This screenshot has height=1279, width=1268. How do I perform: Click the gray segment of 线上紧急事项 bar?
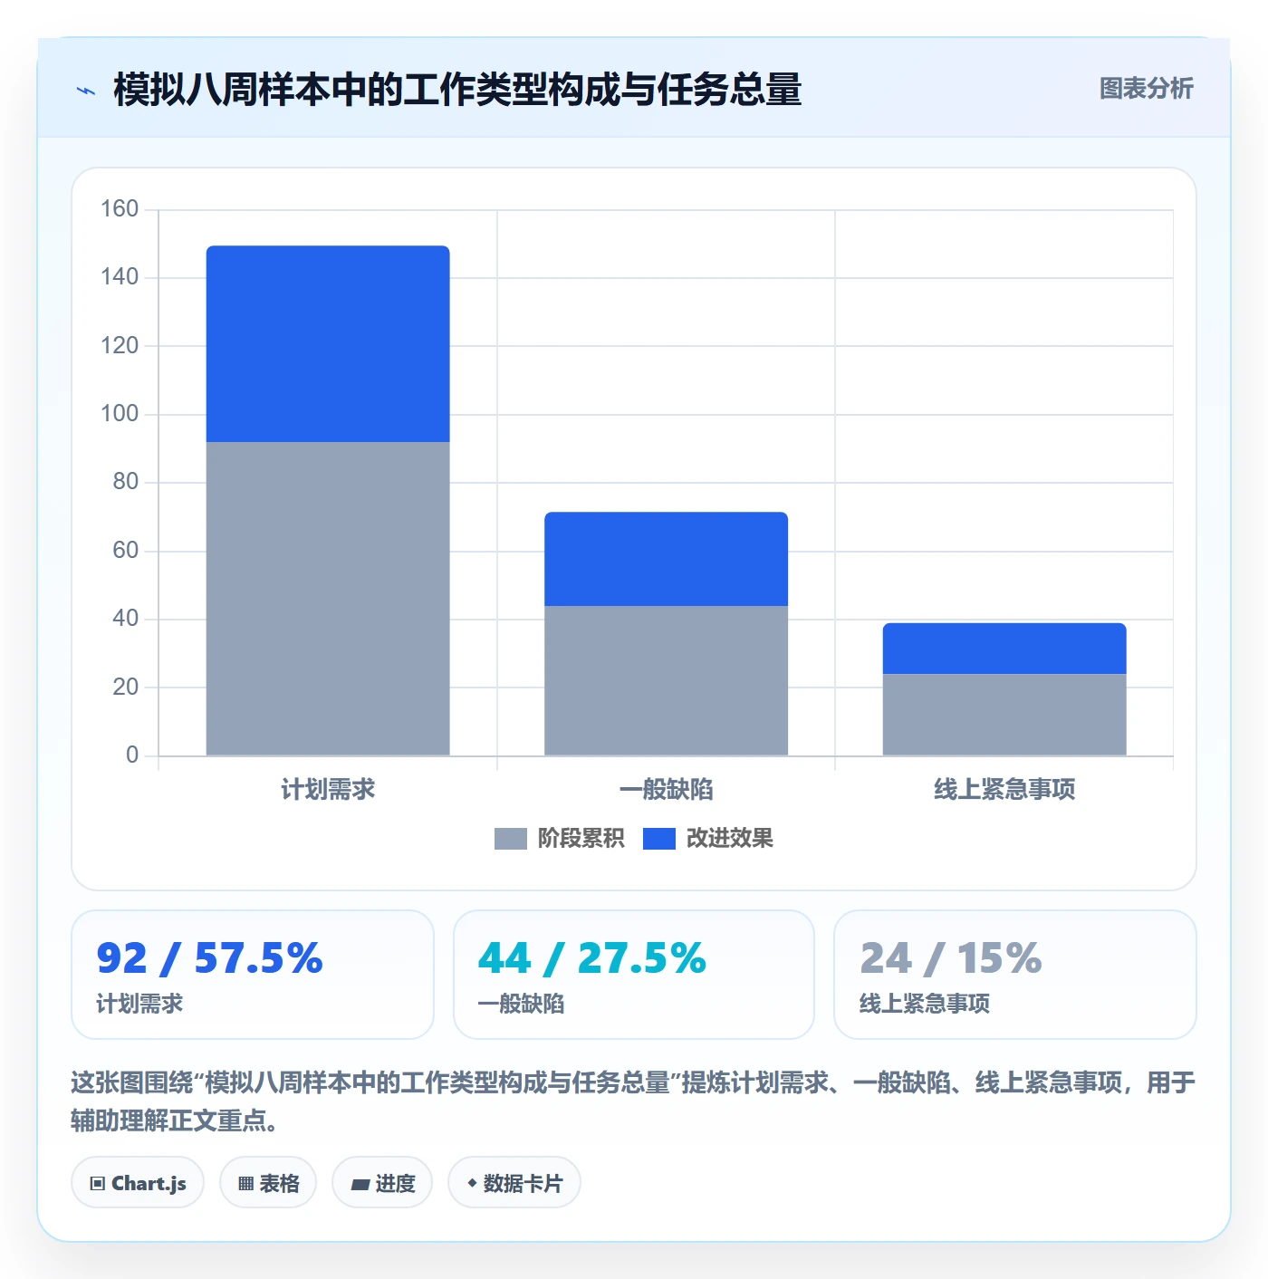(1004, 715)
